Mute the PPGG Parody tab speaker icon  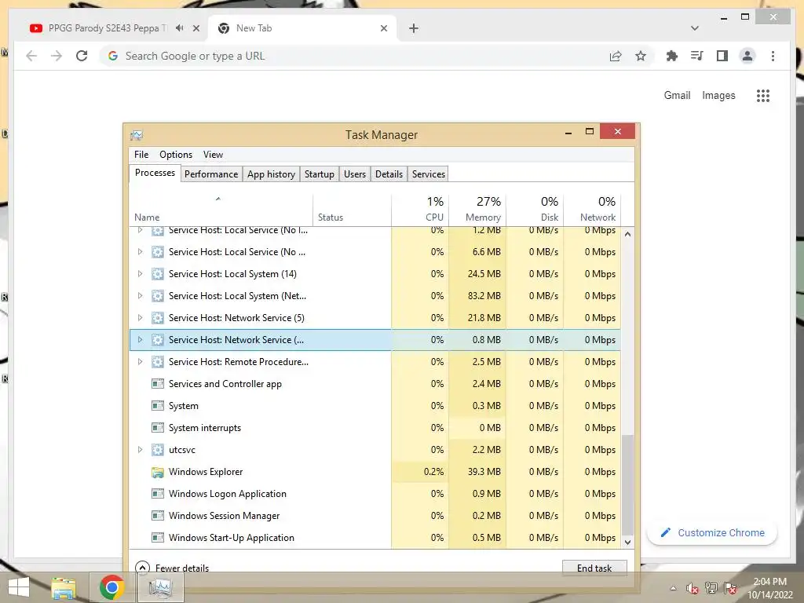click(x=179, y=28)
